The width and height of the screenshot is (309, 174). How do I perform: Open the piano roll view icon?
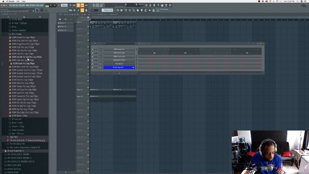coord(122,10)
